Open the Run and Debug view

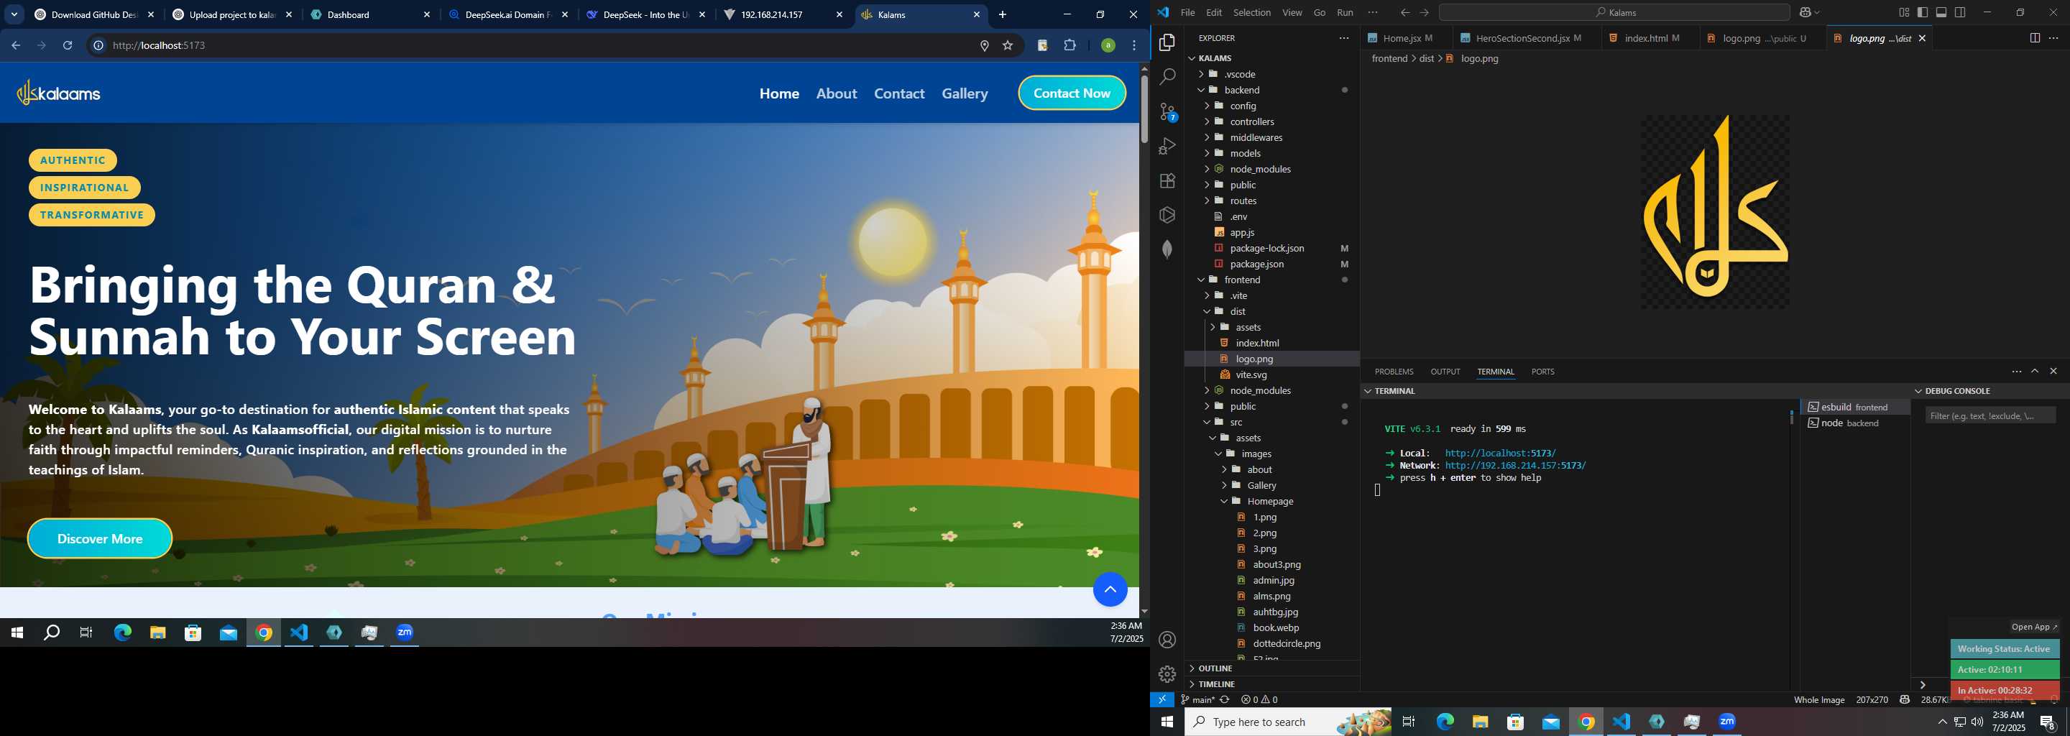(x=1167, y=146)
